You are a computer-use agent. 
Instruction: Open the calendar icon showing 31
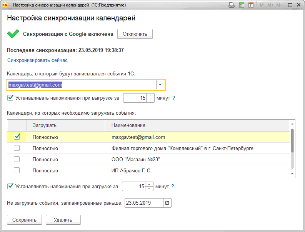click(251, 5)
